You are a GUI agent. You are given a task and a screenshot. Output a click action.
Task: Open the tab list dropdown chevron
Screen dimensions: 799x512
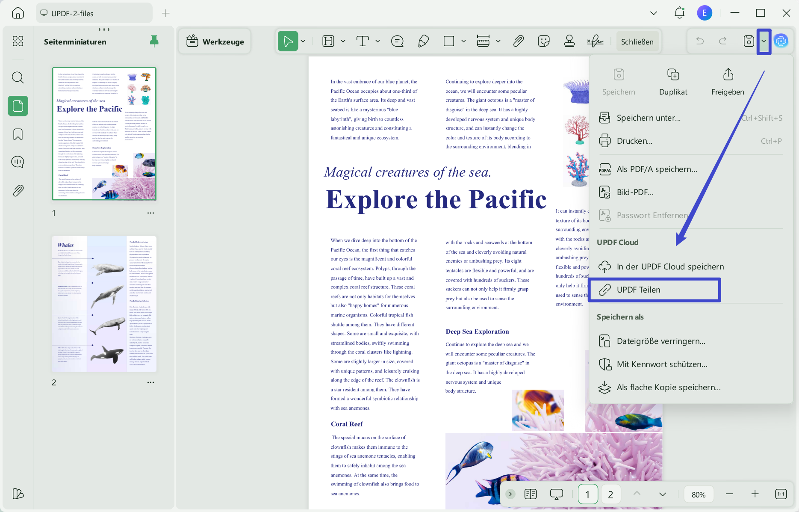(653, 13)
